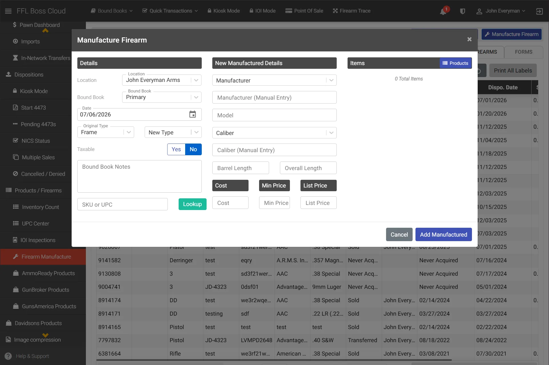Set Taxable to No

pyautogui.click(x=193, y=149)
